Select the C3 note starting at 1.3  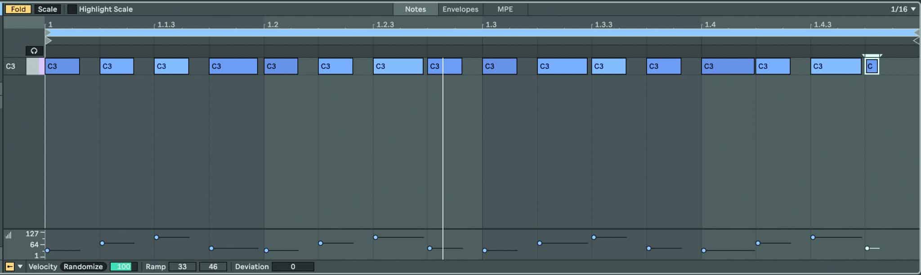[500, 66]
